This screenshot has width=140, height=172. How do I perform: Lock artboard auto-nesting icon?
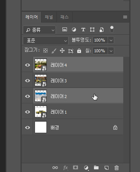[x=71, y=51]
